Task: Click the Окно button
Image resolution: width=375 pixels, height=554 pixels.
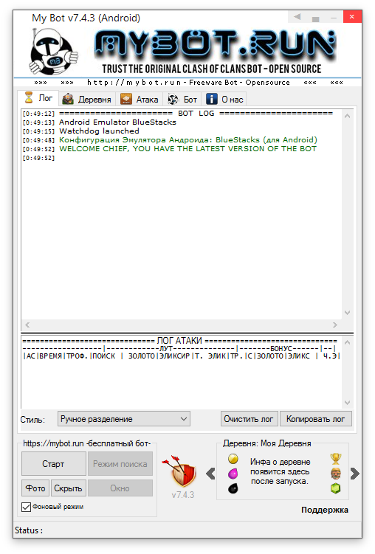Action: tap(120, 488)
